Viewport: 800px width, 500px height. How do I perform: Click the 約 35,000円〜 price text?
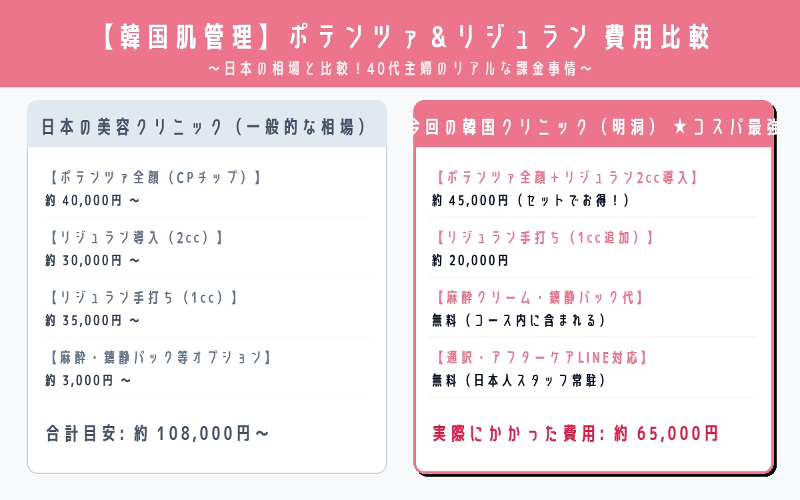(x=93, y=320)
